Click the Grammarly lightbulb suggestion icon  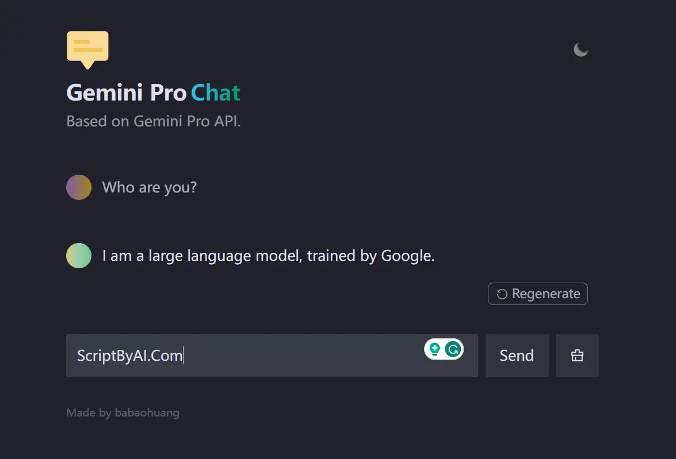tap(435, 349)
